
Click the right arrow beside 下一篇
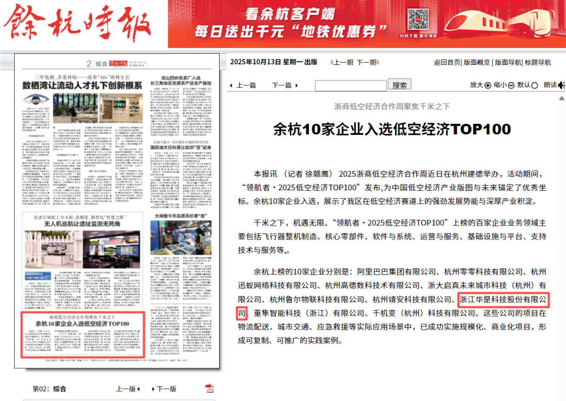pos(297,86)
